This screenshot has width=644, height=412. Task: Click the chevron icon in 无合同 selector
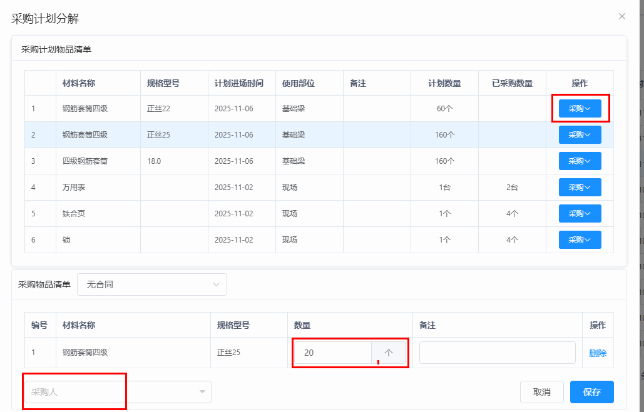(x=217, y=284)
